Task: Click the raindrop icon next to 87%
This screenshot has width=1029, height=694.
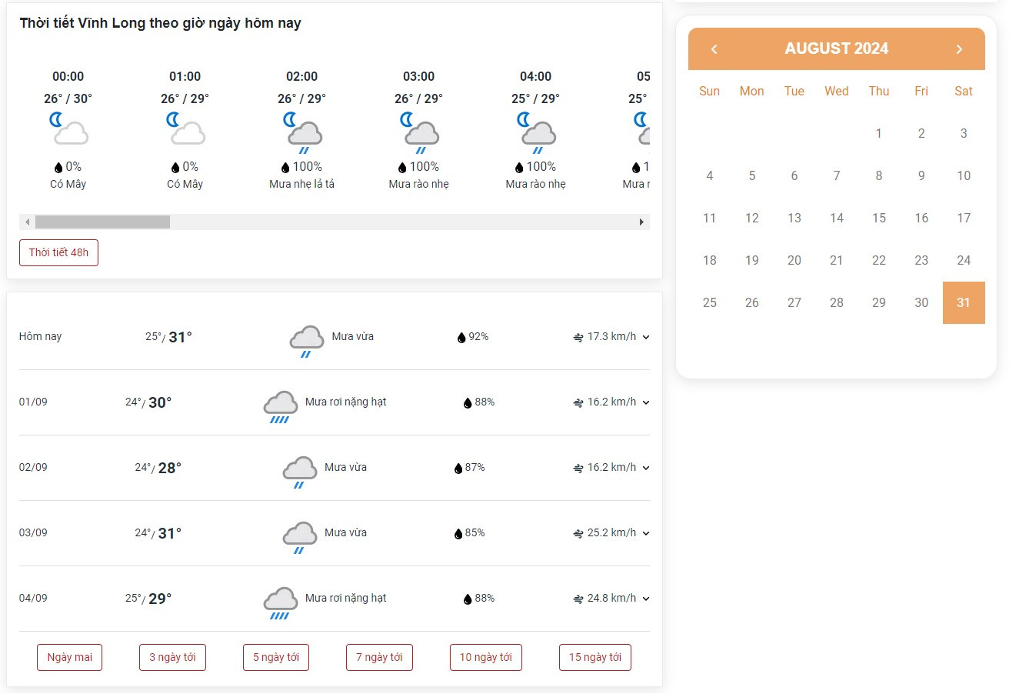Action: point(458,469)
